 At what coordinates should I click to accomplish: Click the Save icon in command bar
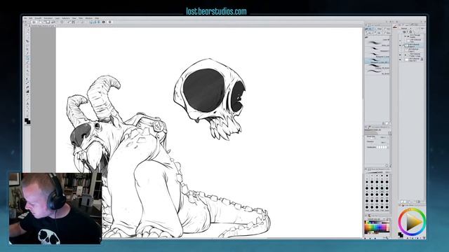tap(48, 22)
